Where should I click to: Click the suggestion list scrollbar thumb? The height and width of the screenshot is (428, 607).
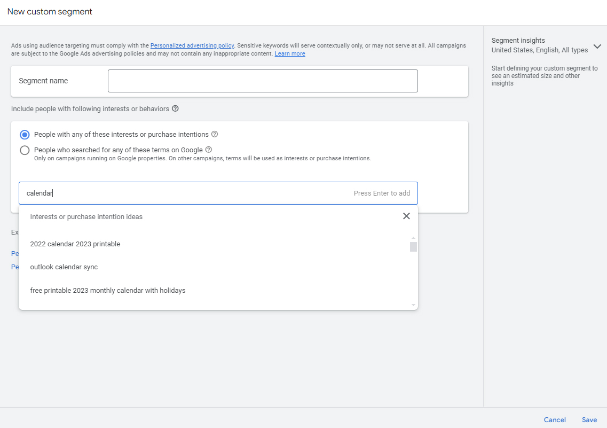click(x=413, y=247)
